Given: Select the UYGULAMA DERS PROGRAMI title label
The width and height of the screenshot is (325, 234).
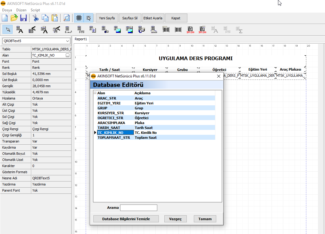Looking at the screenshot, I should point(196,58).
